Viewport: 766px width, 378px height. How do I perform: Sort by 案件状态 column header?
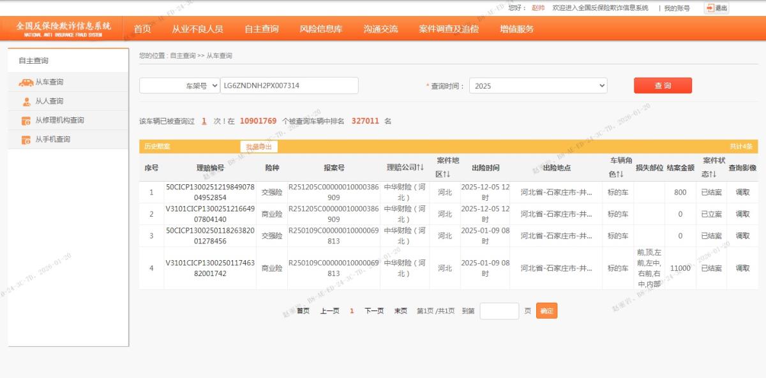(x=713, y=167)
